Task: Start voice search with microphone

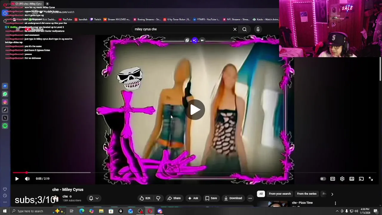Action: (258, 29)
